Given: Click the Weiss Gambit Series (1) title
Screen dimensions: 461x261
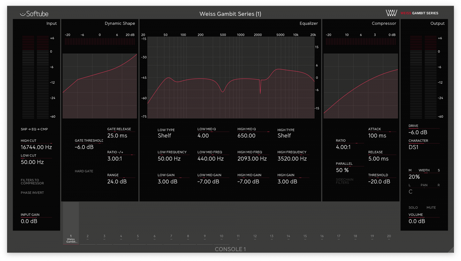Looking at the screenshot, I should [x=230, y=14].
